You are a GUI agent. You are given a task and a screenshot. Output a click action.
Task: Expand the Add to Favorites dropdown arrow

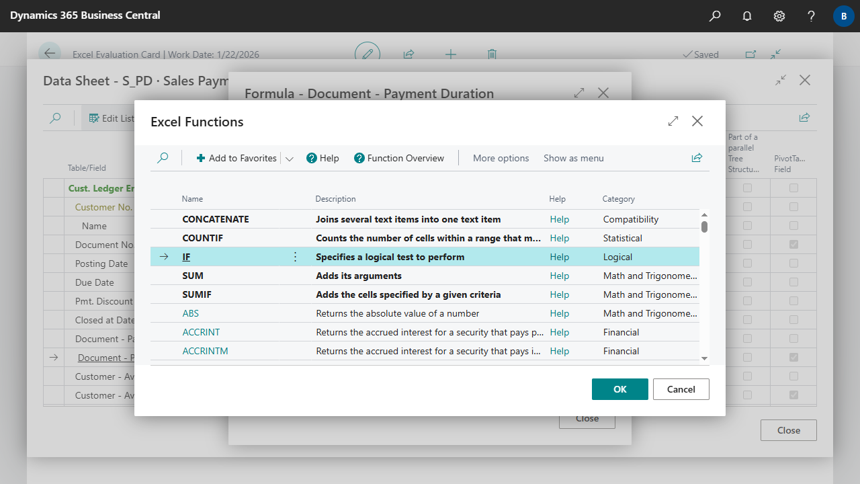[x=290, y=159]
